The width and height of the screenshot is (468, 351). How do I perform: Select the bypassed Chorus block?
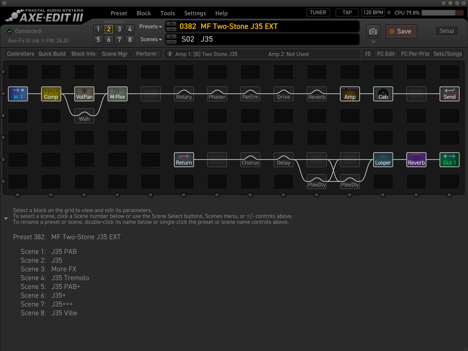[250, 160]
